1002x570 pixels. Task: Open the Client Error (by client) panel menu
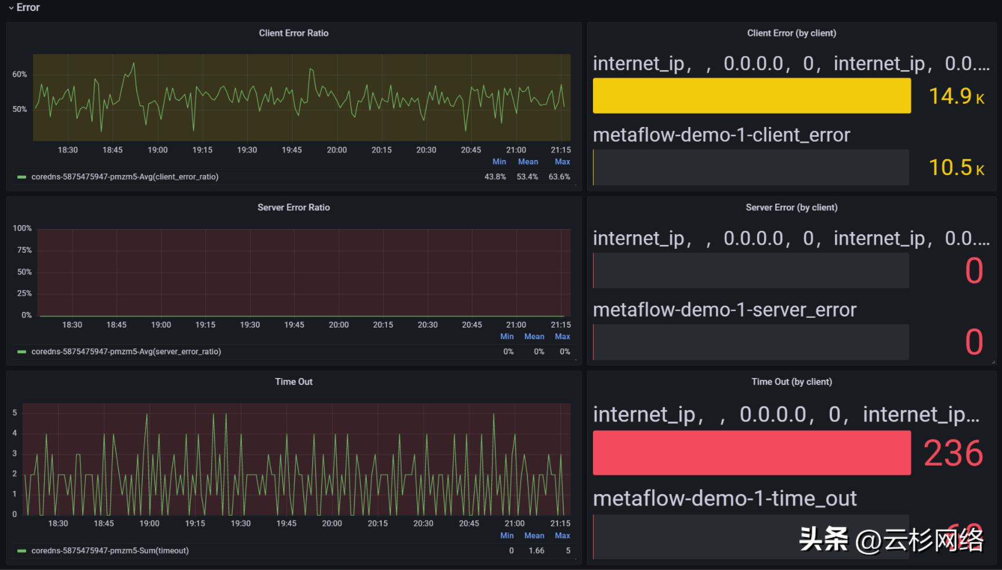(x=792, y=33)
